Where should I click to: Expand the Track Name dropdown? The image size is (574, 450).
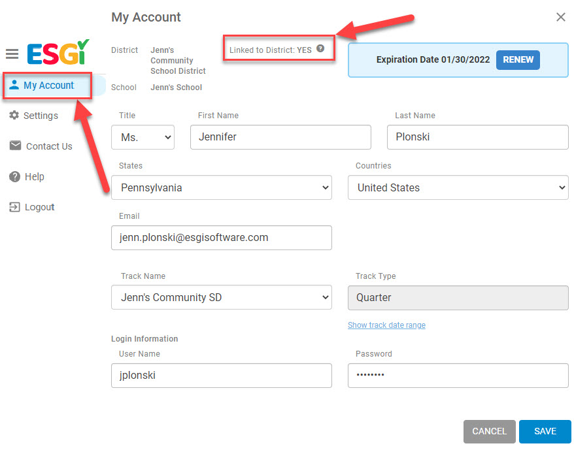[222, 297]
